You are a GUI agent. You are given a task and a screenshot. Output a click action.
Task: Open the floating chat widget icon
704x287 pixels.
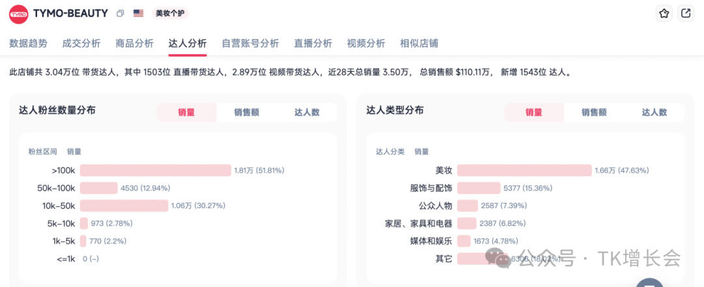[649, 283]
